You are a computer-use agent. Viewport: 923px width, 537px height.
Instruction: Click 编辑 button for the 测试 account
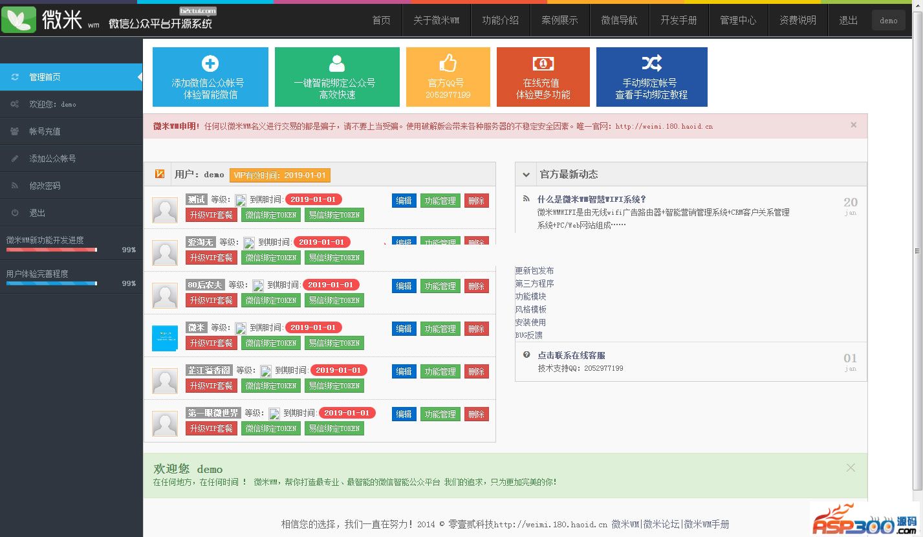click(404, 201)
